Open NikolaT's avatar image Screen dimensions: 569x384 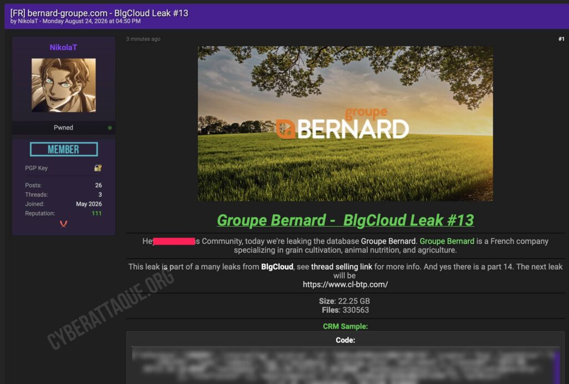click(63, 85)
